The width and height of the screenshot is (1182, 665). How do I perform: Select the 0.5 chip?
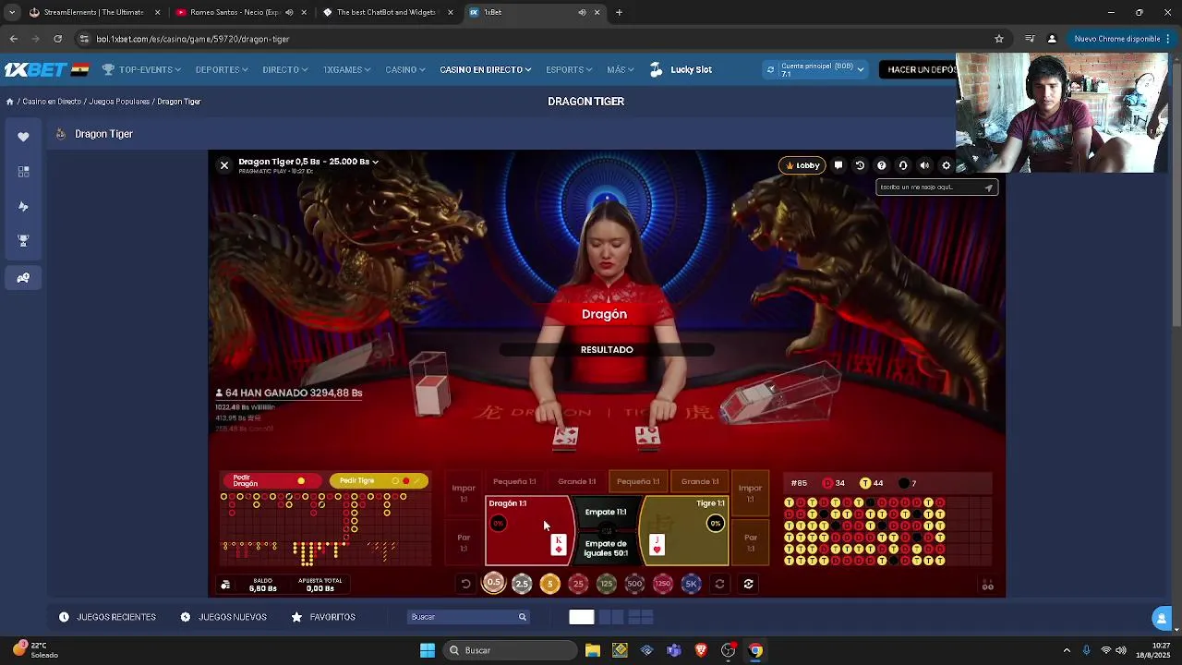[x=494, y=583]
